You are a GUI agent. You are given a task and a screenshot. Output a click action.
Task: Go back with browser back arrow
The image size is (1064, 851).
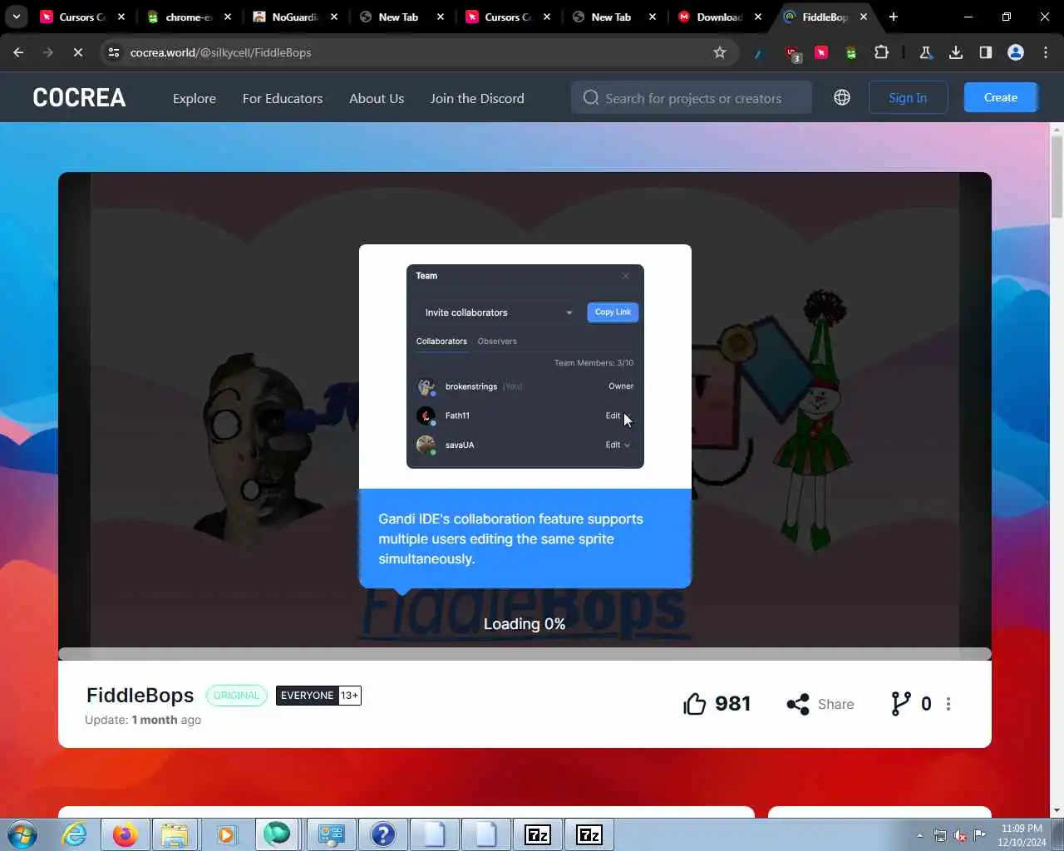18,52
